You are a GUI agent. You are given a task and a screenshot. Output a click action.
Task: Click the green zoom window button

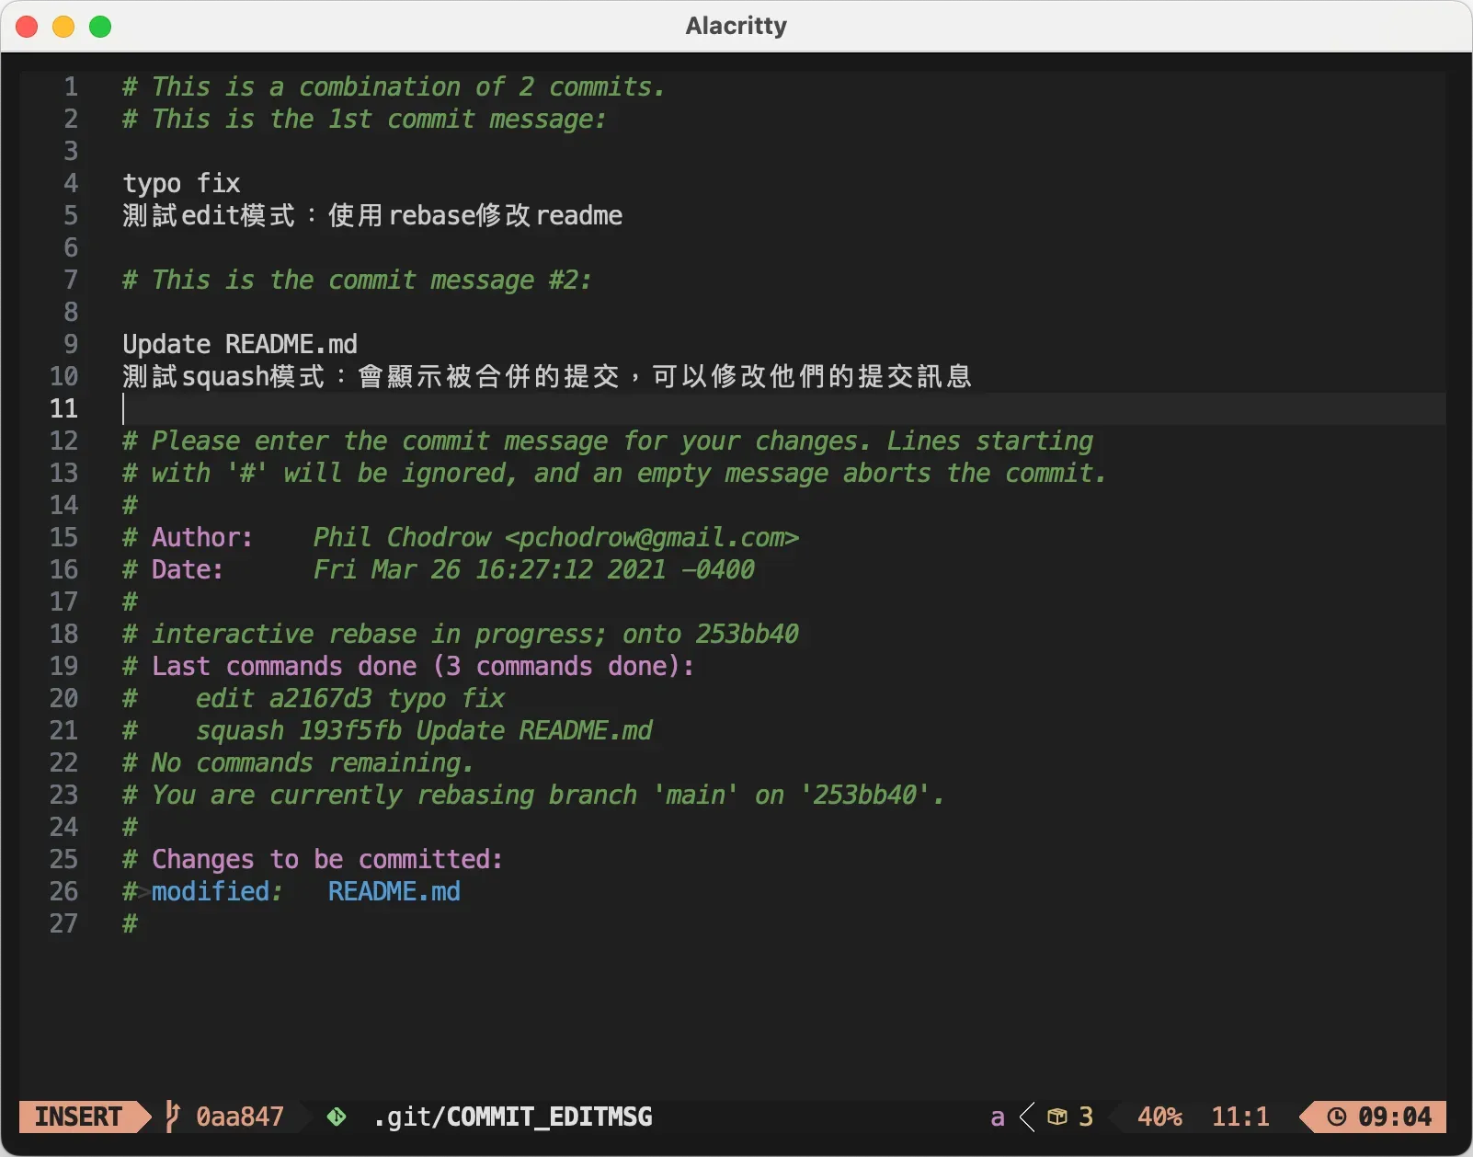(100, 27)
